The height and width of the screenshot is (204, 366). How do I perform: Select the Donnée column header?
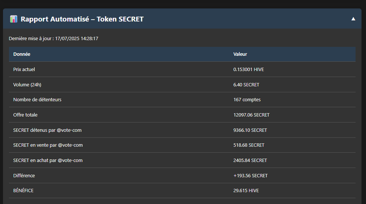tap(22, 54)
